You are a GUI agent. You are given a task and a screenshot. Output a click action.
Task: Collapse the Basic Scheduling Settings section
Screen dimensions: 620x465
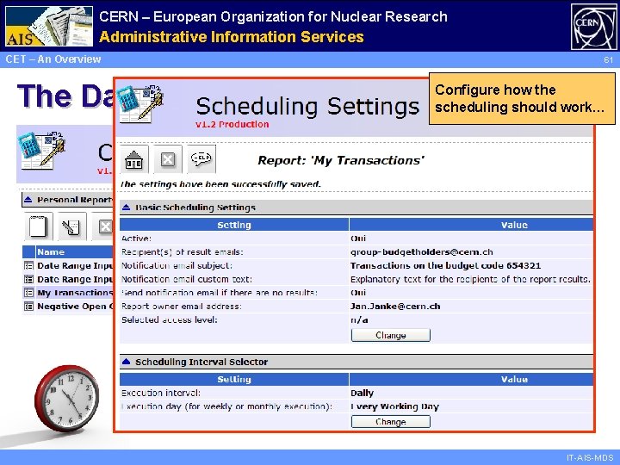click(x=126, y=208)
